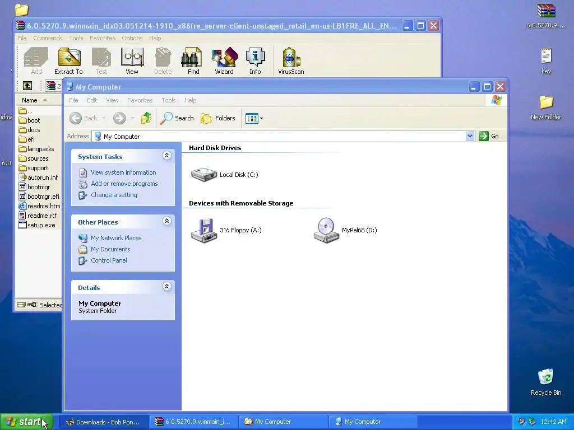Go to My Documents link
The image size is (574, 430).
(x=110, y=249)
